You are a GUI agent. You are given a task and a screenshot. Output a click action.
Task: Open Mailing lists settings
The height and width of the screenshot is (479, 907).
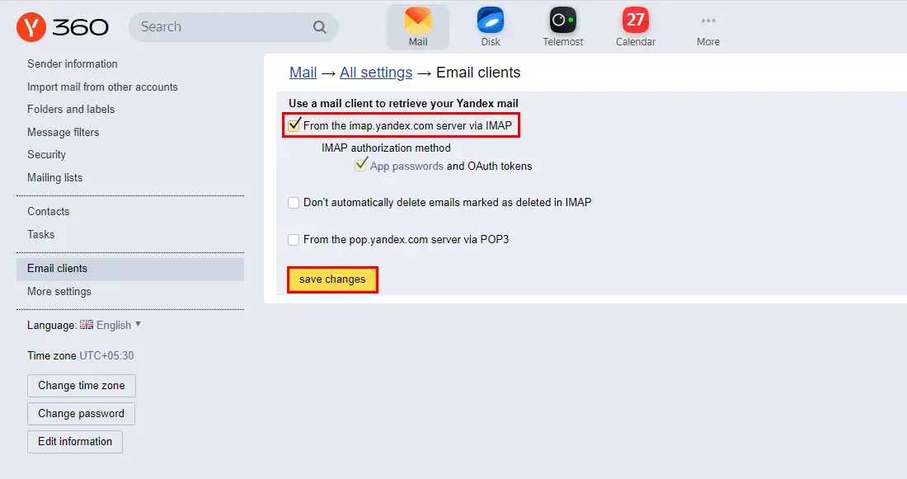[55, 177]
